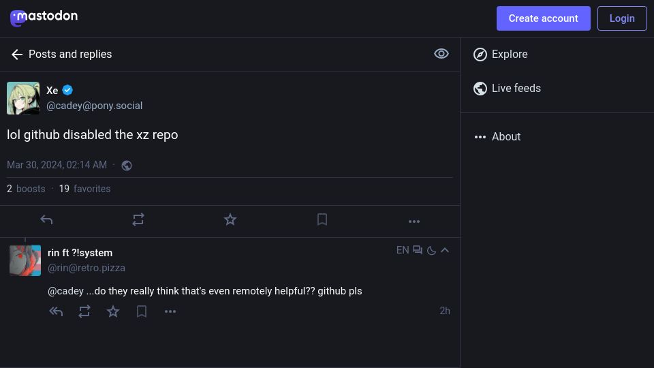Go back using the arrow icon
The height and width of the screenshot is (368, 654).
point(17,55)
